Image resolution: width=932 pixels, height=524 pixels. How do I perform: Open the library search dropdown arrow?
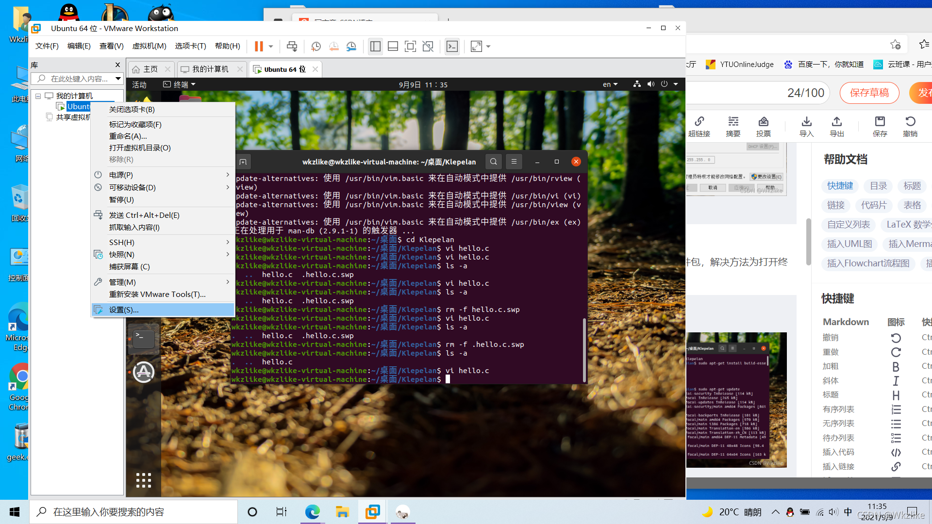tap(118, 79)
